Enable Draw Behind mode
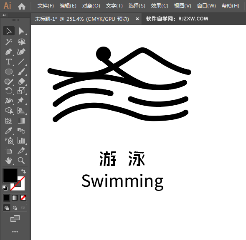Image resolution: width=246 pixels, height=240 pixels. [x=15, y=208]
